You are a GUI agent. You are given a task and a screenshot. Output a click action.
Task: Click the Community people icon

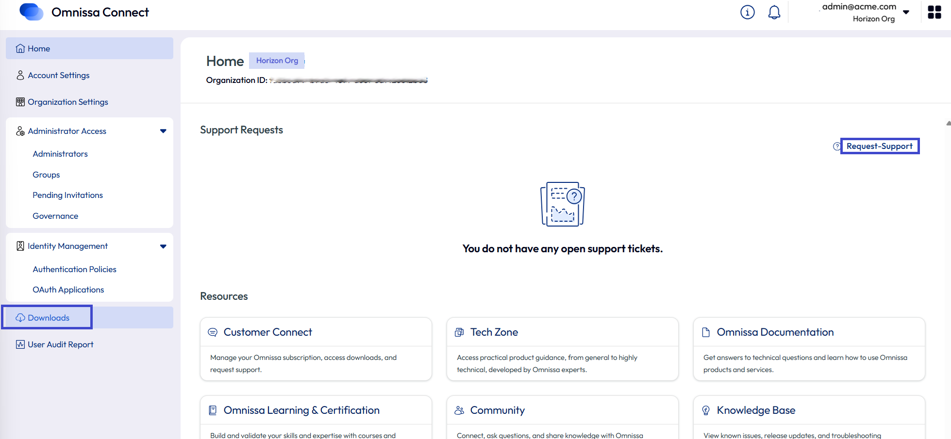pos(459,410)
